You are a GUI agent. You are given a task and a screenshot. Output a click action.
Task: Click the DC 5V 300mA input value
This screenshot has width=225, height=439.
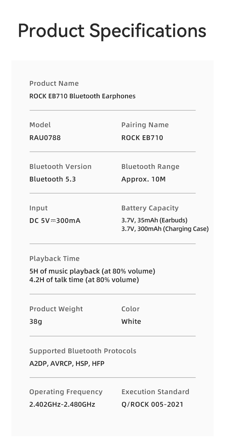[x=55, y=221]
